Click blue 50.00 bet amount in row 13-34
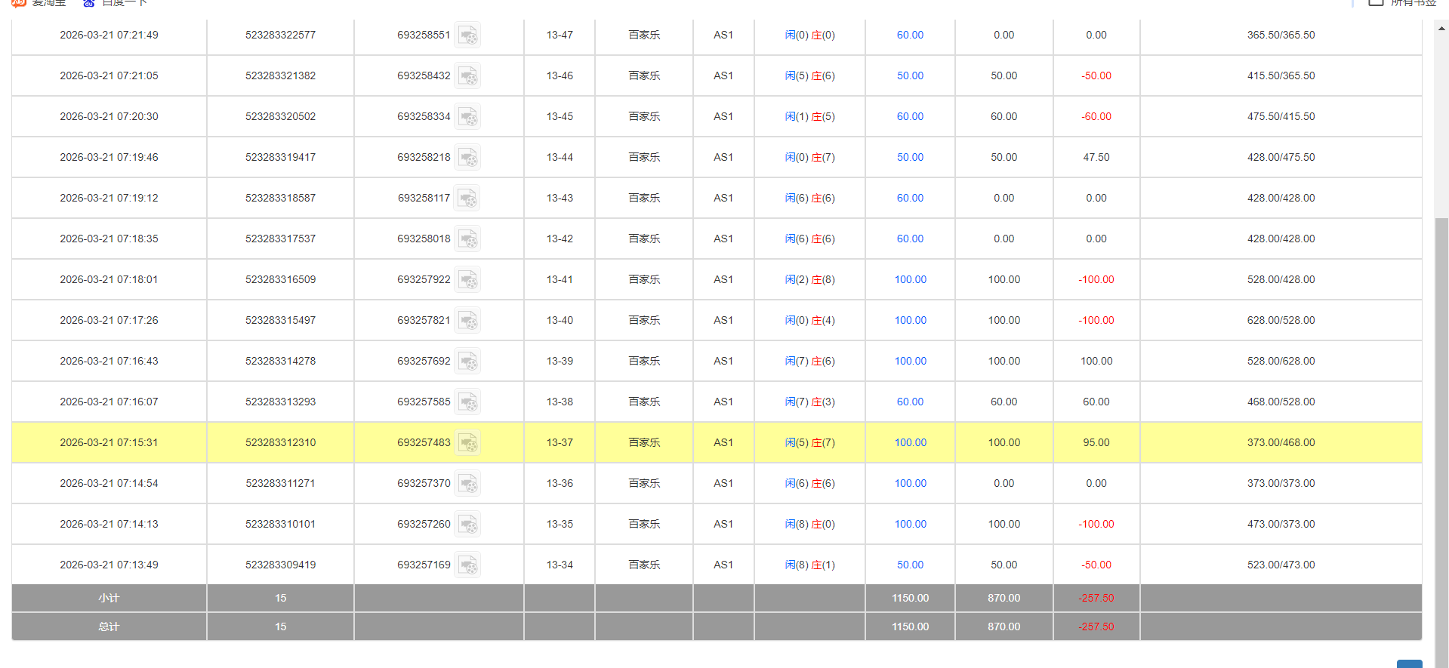Screen dimensions: 1449x668 coord(910,565)
